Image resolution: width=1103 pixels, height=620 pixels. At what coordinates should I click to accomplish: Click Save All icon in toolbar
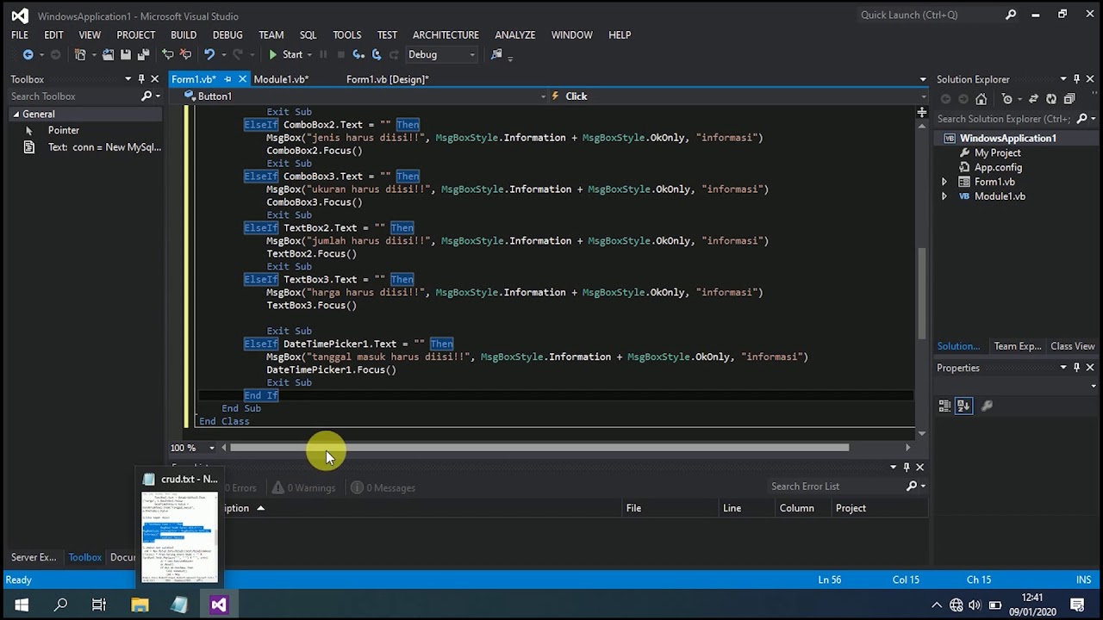point(143,54)
